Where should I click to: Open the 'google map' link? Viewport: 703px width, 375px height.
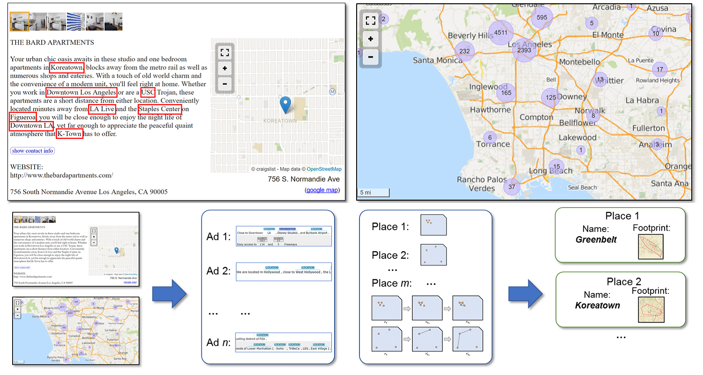click(x=322, y=190)
